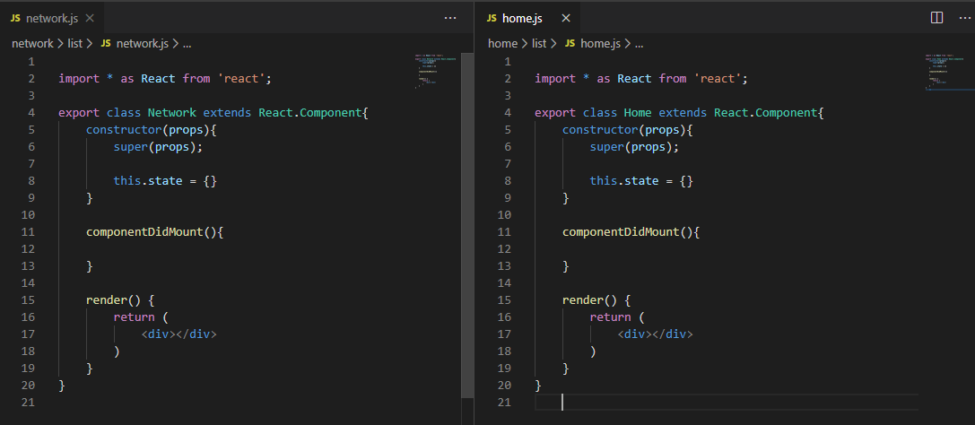Open More Actions menu for network.js editor group
975x425 pixels.
[450, 18]
